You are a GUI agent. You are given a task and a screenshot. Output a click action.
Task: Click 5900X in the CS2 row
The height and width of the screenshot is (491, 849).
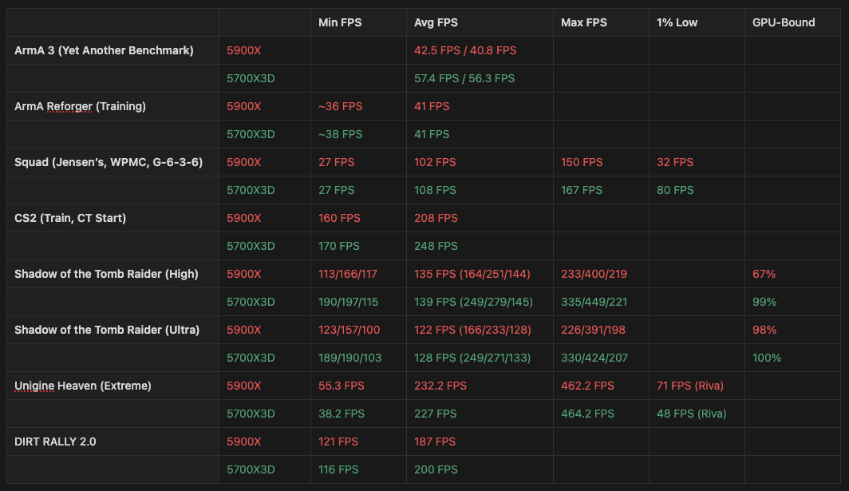[x=243, y=218]
